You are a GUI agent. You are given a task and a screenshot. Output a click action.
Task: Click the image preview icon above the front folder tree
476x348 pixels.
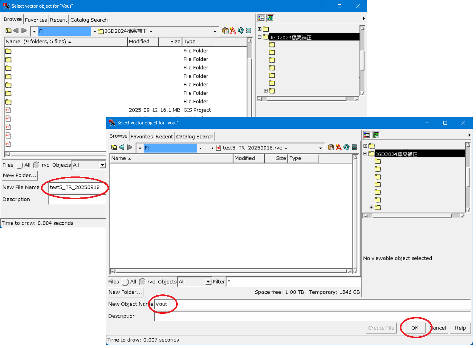click(x=376, y=135)
